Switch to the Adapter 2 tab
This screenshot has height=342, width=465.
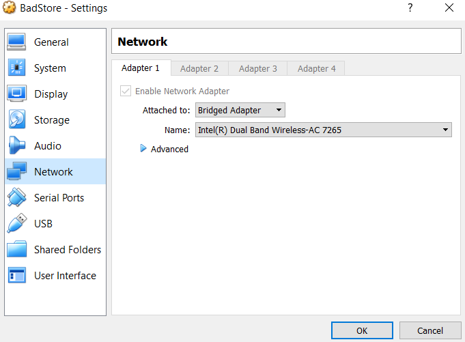point(199,68)
